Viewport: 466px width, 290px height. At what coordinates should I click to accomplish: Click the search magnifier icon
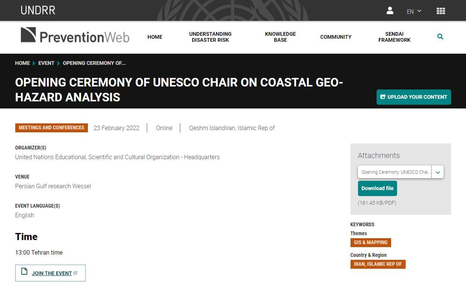440,37
